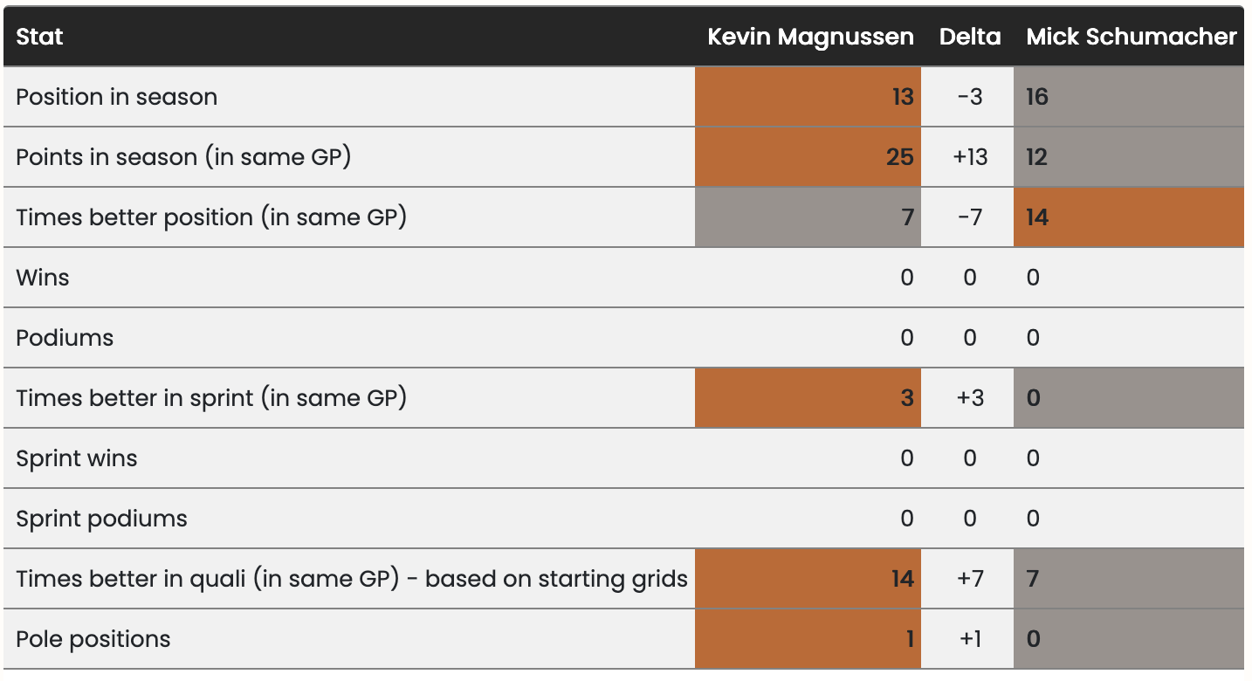Image resolution: width=1252 pixels, height=681 pixels.
Task: Click Magnussen's 25 points value
Action: point(899,157)
